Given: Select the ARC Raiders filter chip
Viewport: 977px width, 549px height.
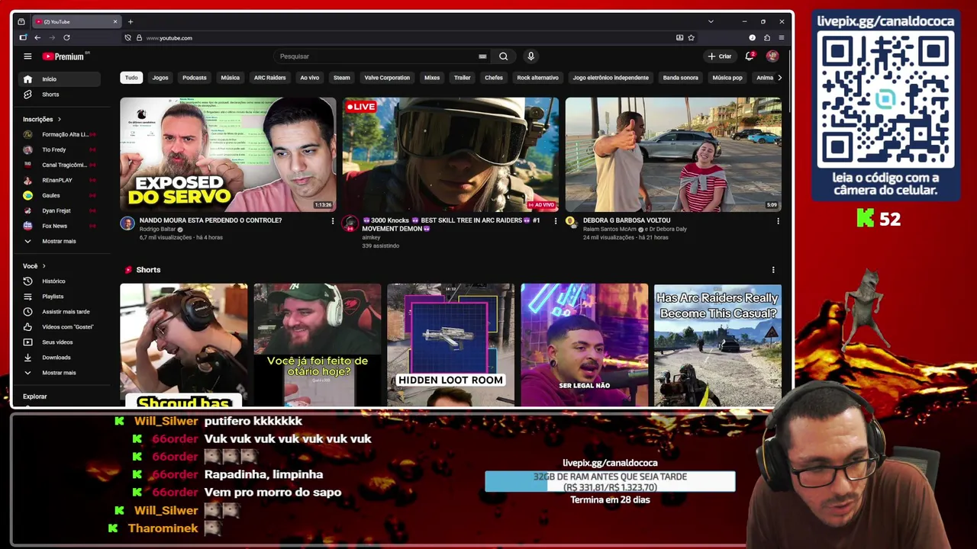Looking at the screenshot, I should pos(270,78).
